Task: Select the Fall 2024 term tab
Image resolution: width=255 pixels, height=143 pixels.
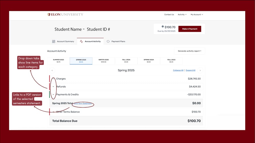Action: tap(126, 61)
